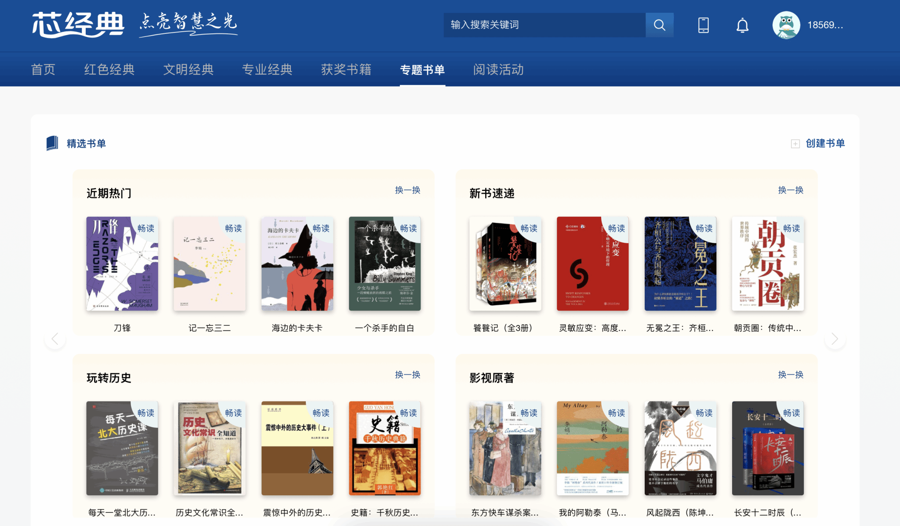Open the 刀锋 book cover
The image size is (900, 526).
(x=122, y=264)
